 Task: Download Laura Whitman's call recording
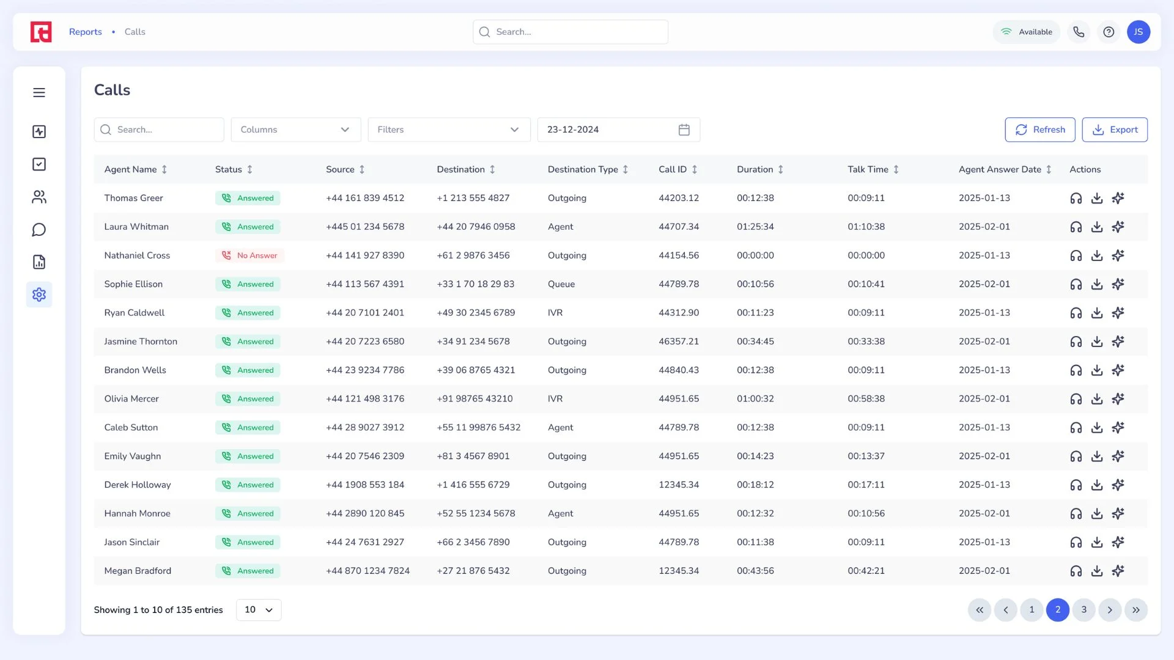point(1097,227)
